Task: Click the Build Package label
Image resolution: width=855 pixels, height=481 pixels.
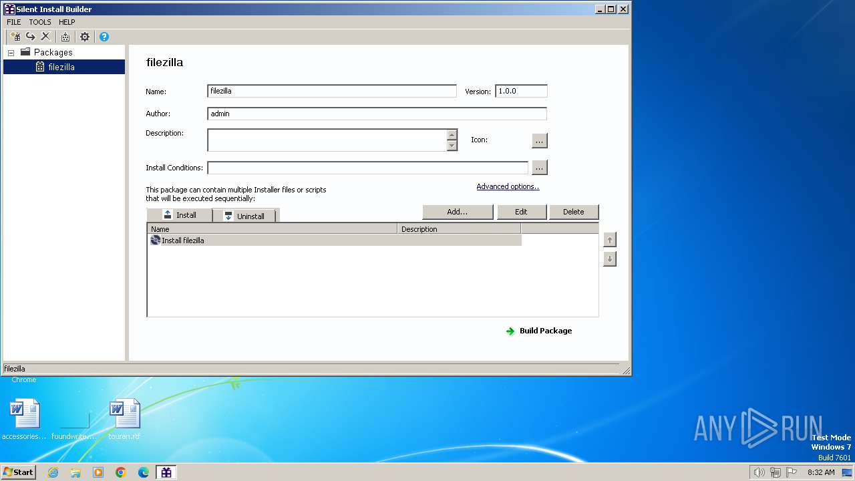Action: (546, 331)
